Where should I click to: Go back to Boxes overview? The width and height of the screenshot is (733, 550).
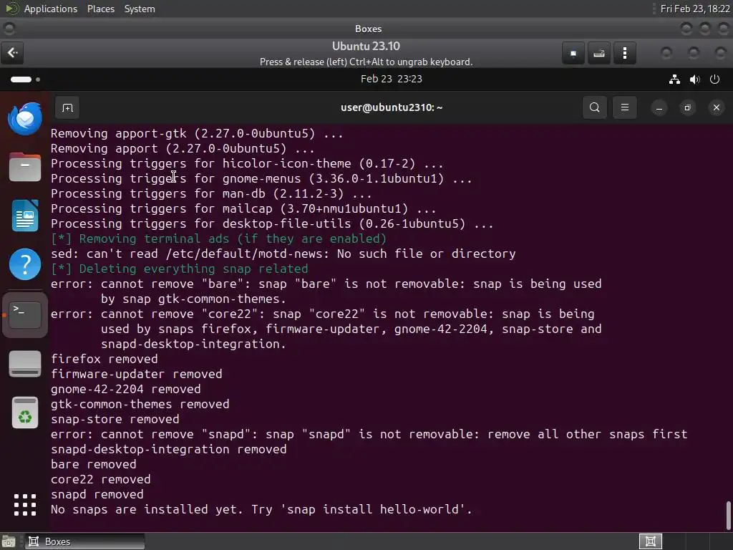pyautogui.click(x=13, y=53)
